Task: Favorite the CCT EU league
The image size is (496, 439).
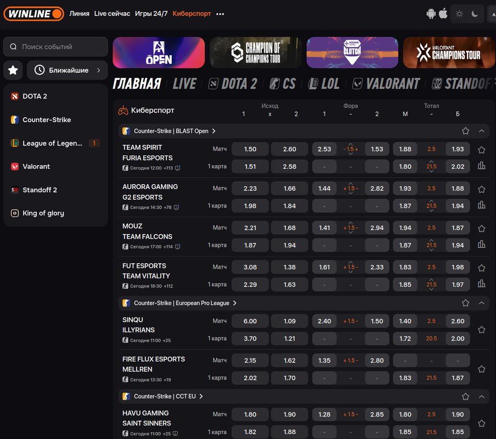Action: tap(465, 396)
